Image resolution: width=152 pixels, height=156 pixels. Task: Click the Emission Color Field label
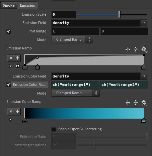click(x=29, y=76)
